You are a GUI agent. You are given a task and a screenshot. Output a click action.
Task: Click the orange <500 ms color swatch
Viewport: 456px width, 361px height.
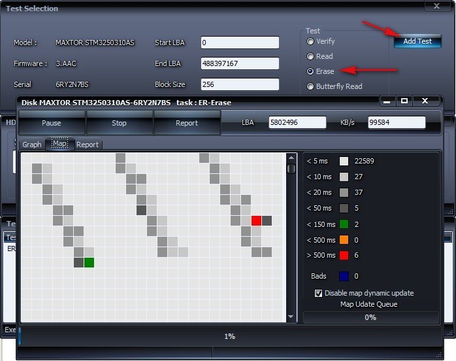344,239
